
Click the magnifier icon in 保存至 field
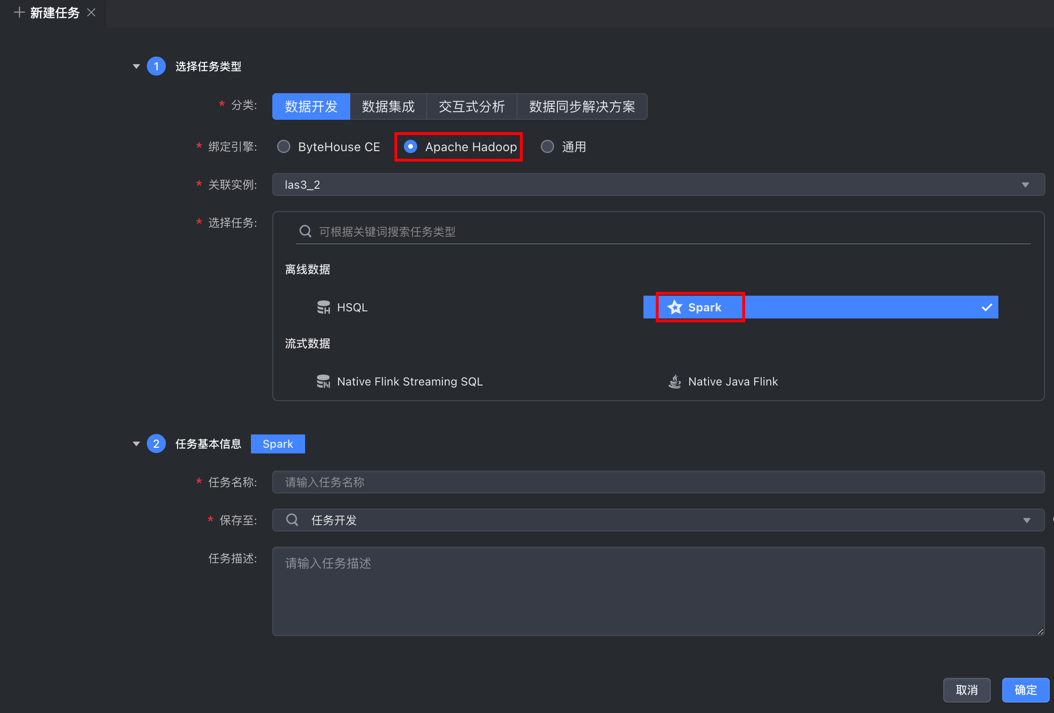tap(292, 520)
